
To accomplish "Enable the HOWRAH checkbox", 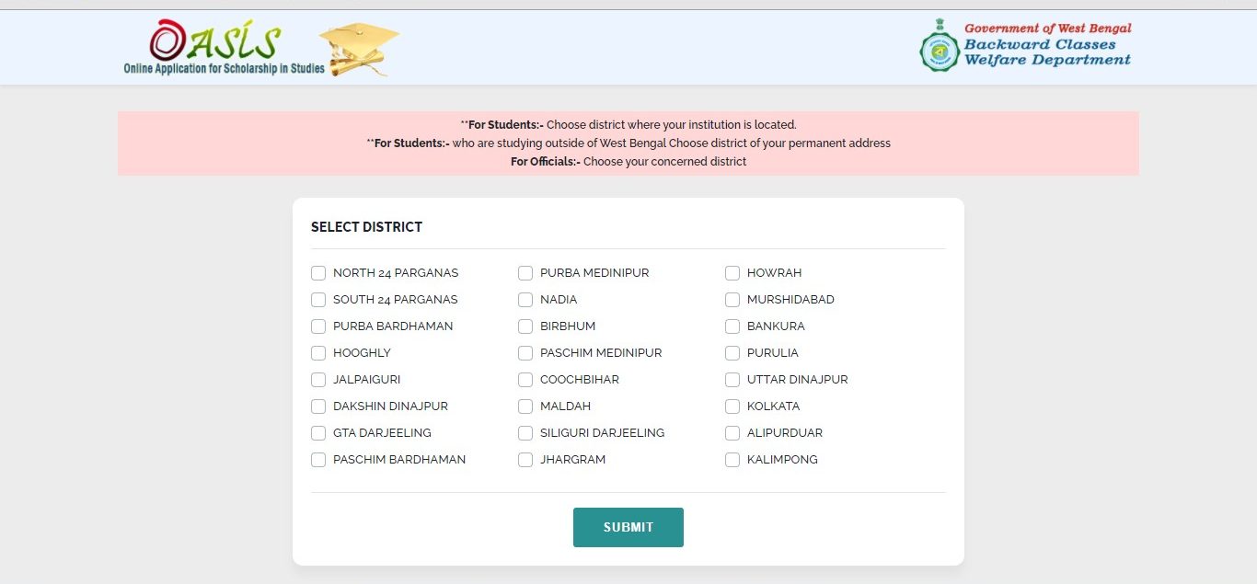I will tap(732, 272).
